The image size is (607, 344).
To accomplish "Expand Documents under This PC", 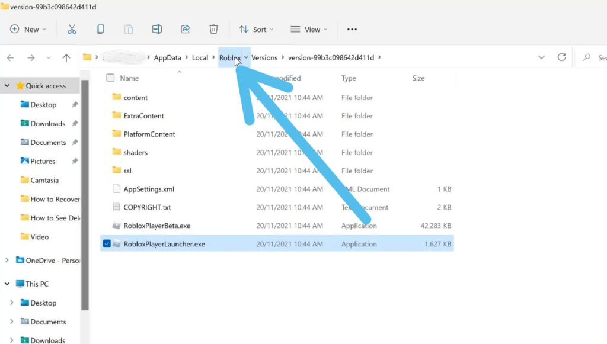I will [x=12, y=321].
